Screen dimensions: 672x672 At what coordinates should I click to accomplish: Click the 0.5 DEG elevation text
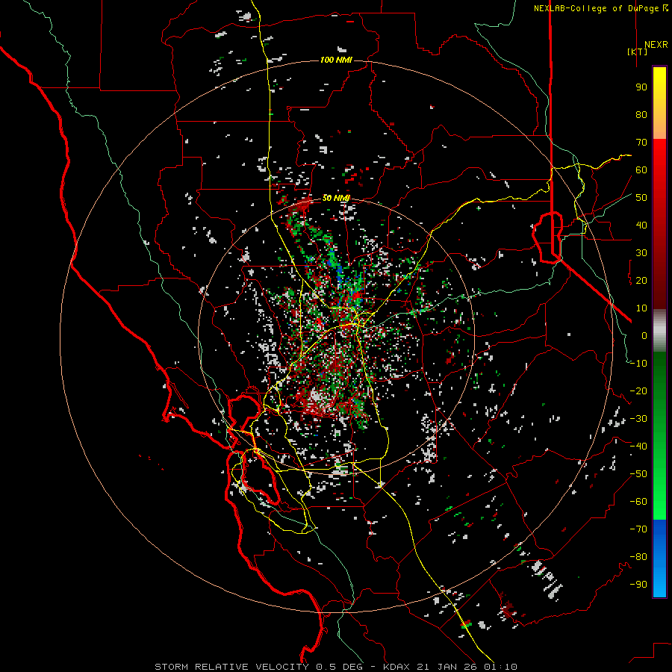point(340,667)
